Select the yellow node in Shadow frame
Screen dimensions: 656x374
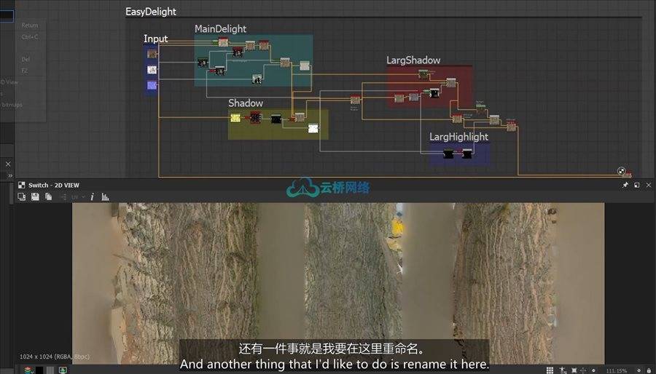[x=235, y=118]
